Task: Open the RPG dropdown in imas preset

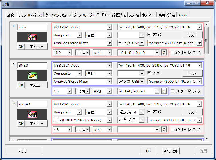Action: [x=102, y=53]
